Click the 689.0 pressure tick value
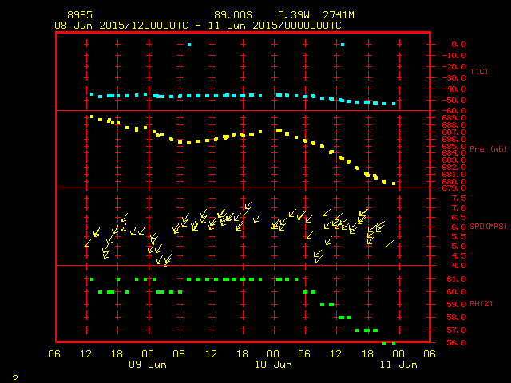Image resolution: width=511 pixels, height=383 pixels. [454, 118]
